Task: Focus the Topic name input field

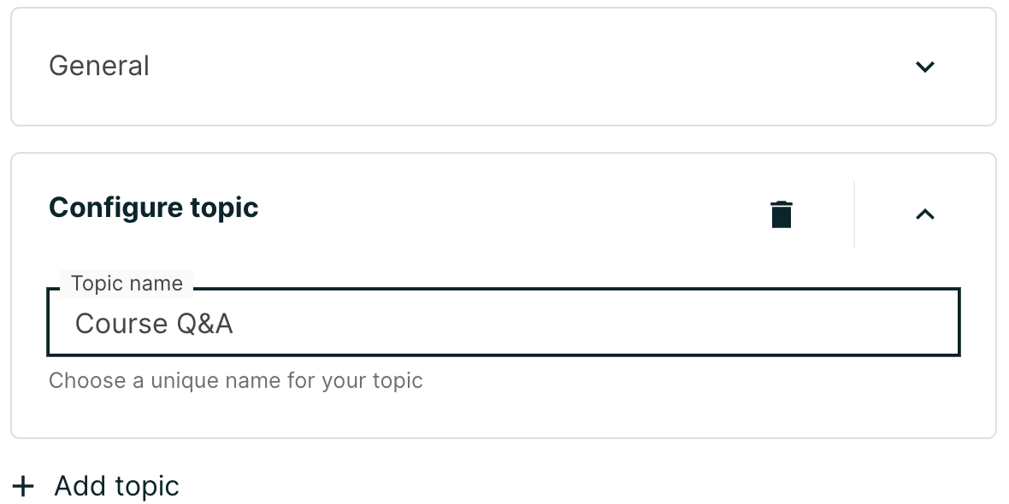Action: [503, 323]
